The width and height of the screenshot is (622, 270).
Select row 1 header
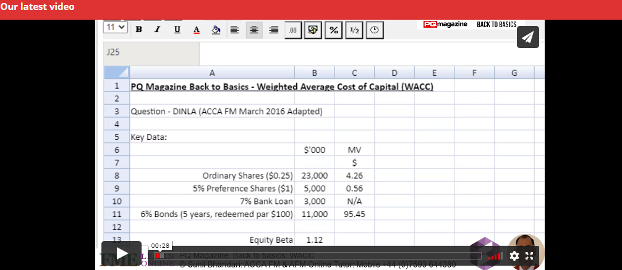tap(117, 86)
